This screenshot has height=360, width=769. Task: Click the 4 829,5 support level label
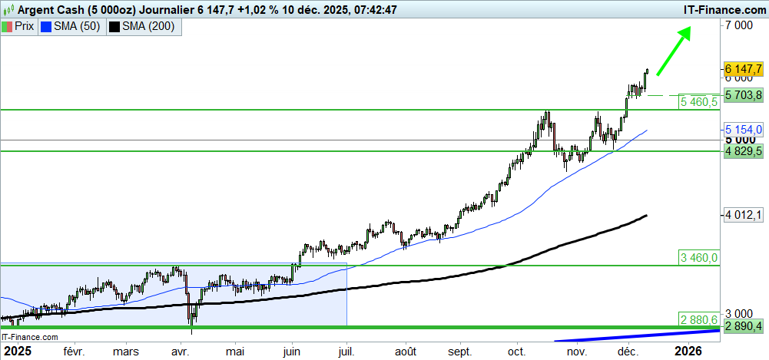pos(743,151)
